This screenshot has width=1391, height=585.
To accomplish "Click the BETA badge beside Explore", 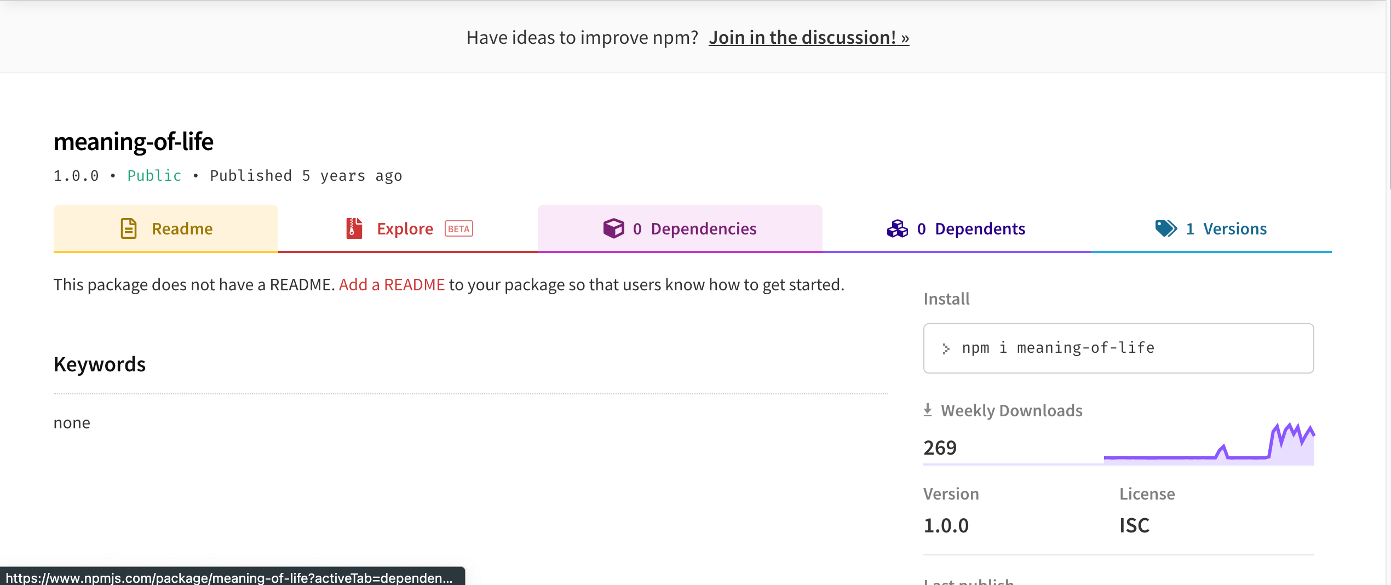I will [459, 228].
